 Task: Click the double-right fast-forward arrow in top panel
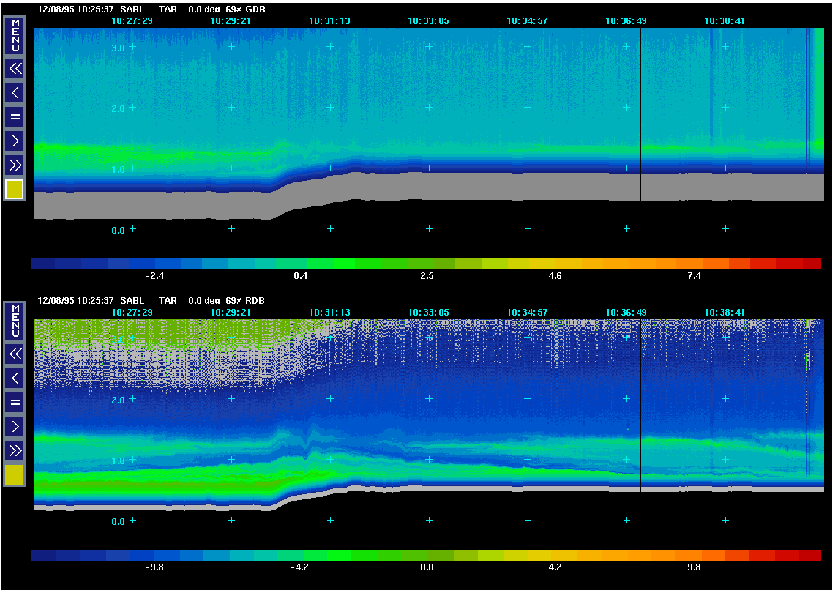(x=15, y=164)
